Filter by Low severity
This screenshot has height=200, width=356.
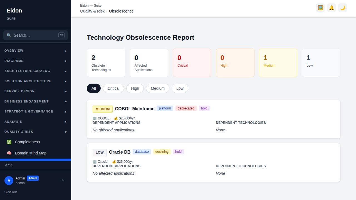point(180,88)
